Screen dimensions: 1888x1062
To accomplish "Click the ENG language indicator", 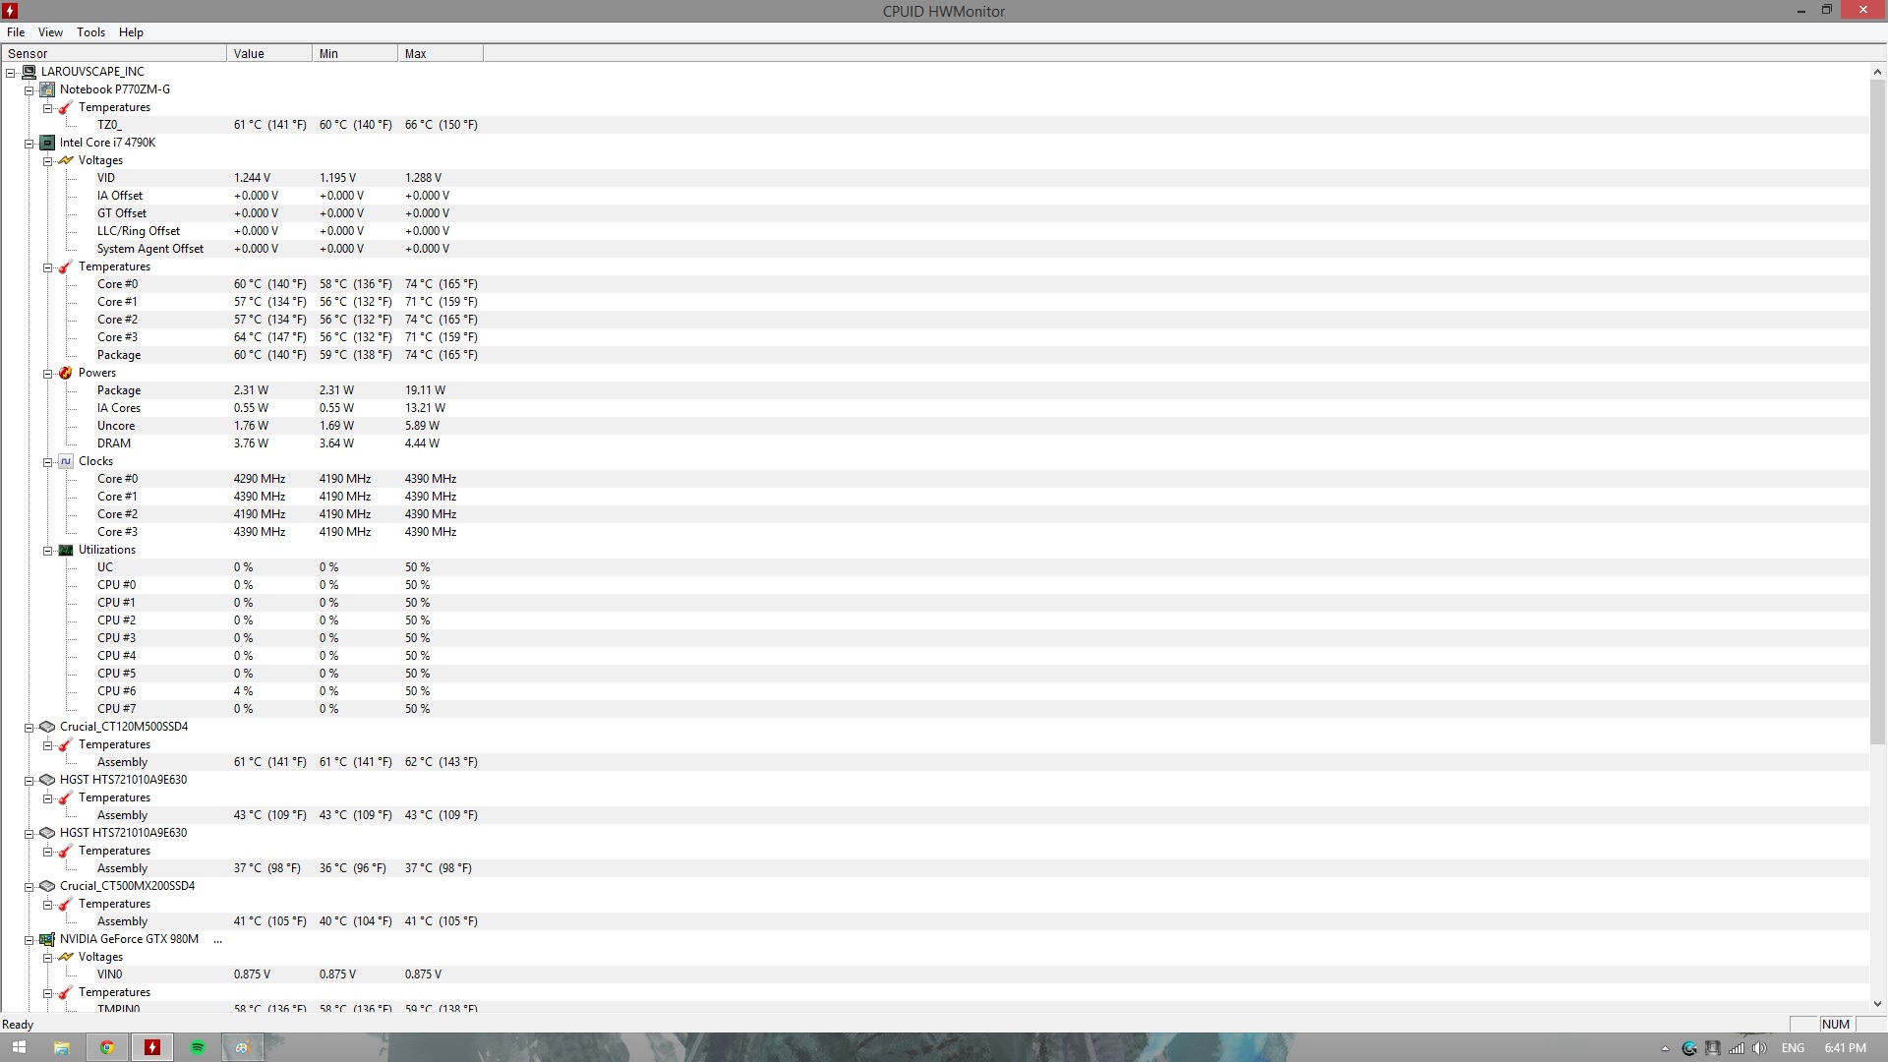I will 1793,1048.
